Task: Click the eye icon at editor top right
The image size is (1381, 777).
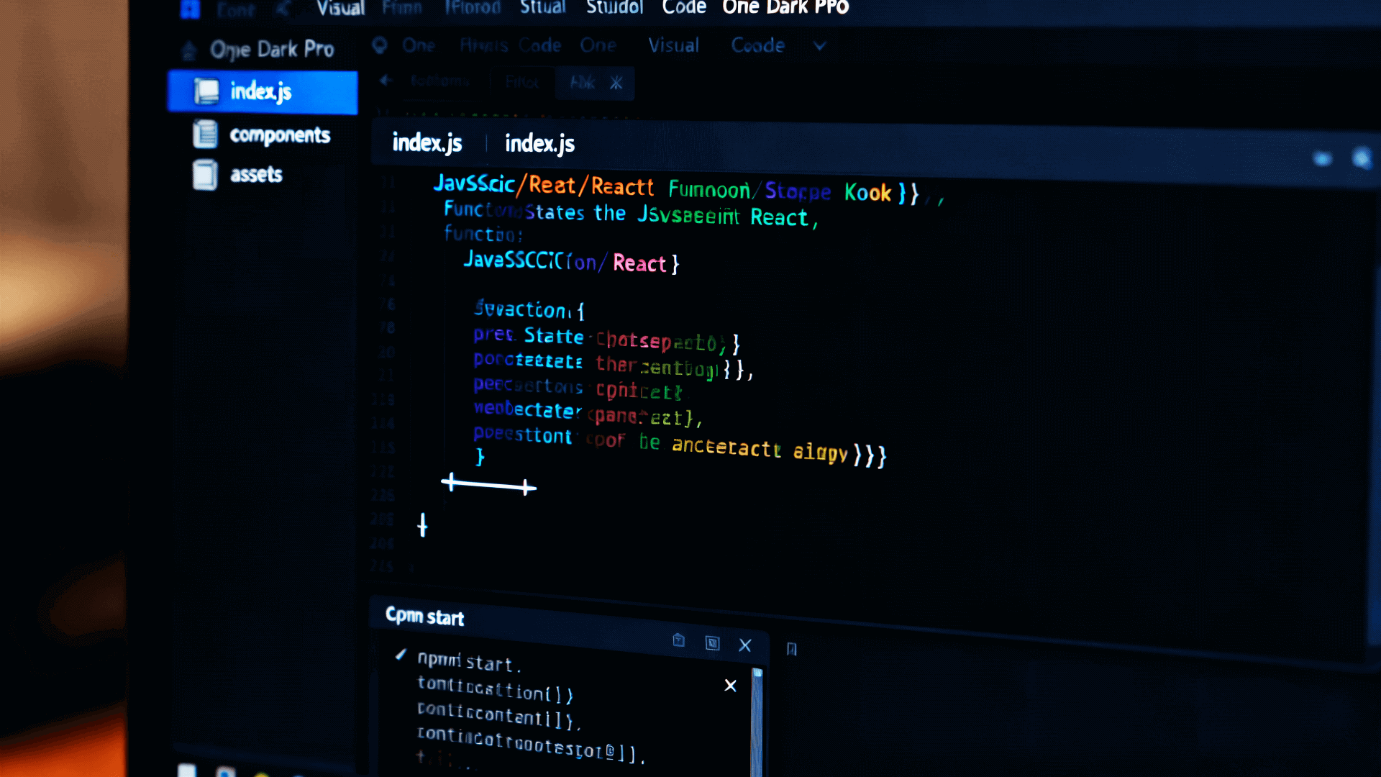Action: [1322, 158]
